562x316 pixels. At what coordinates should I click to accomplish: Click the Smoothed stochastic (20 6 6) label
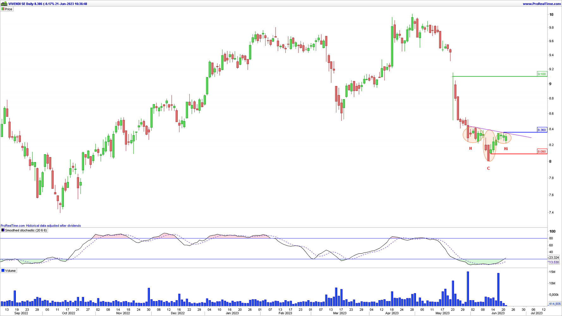pyautogui.click(x=26, y=230)
